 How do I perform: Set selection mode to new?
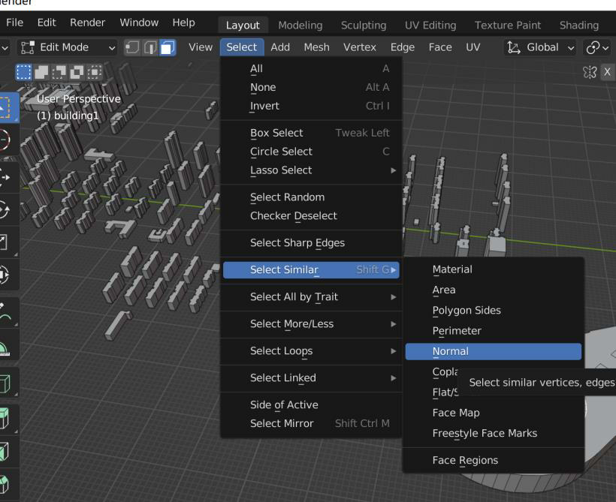click(x=23, y=72)
